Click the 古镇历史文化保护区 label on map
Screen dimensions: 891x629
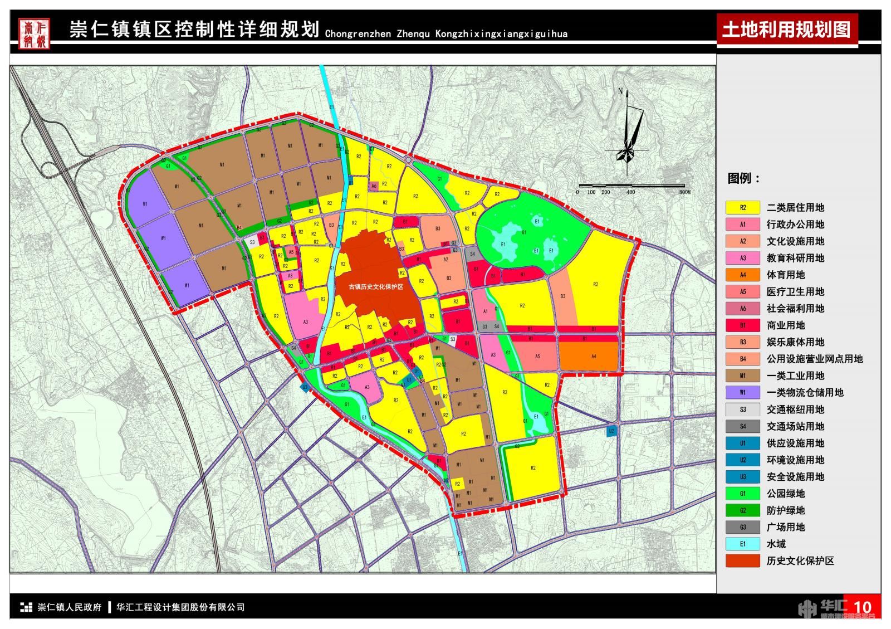click(x=375, y=287)
